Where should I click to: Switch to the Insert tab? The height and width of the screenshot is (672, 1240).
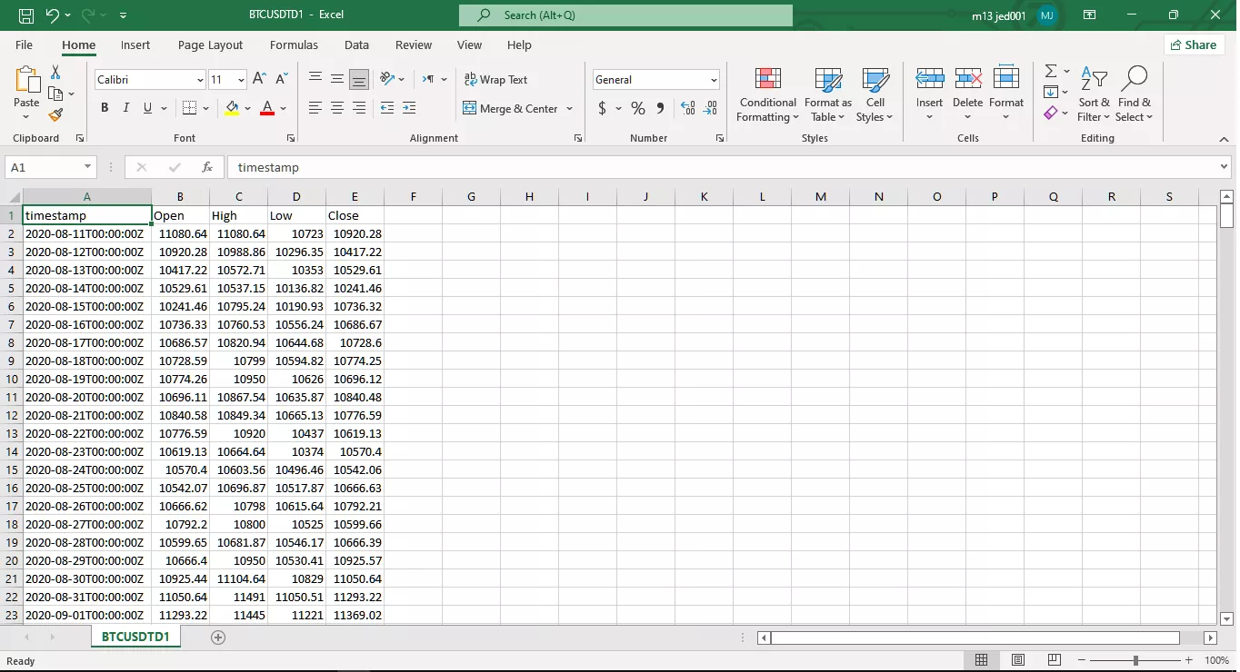coord(135,44)
